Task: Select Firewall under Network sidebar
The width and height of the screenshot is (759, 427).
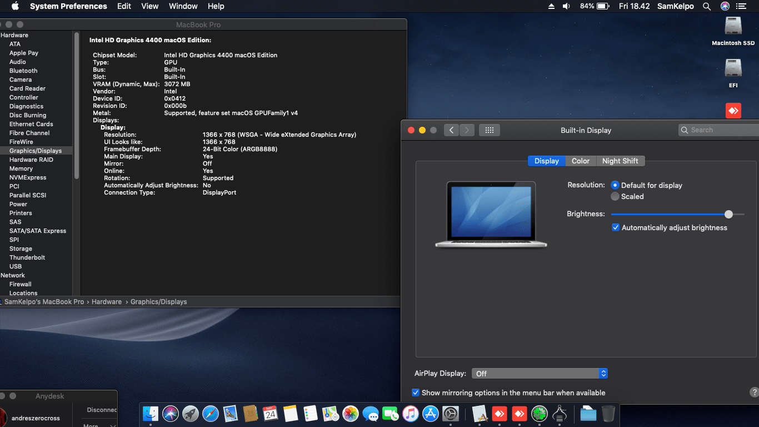Action: tap(21, 284)
